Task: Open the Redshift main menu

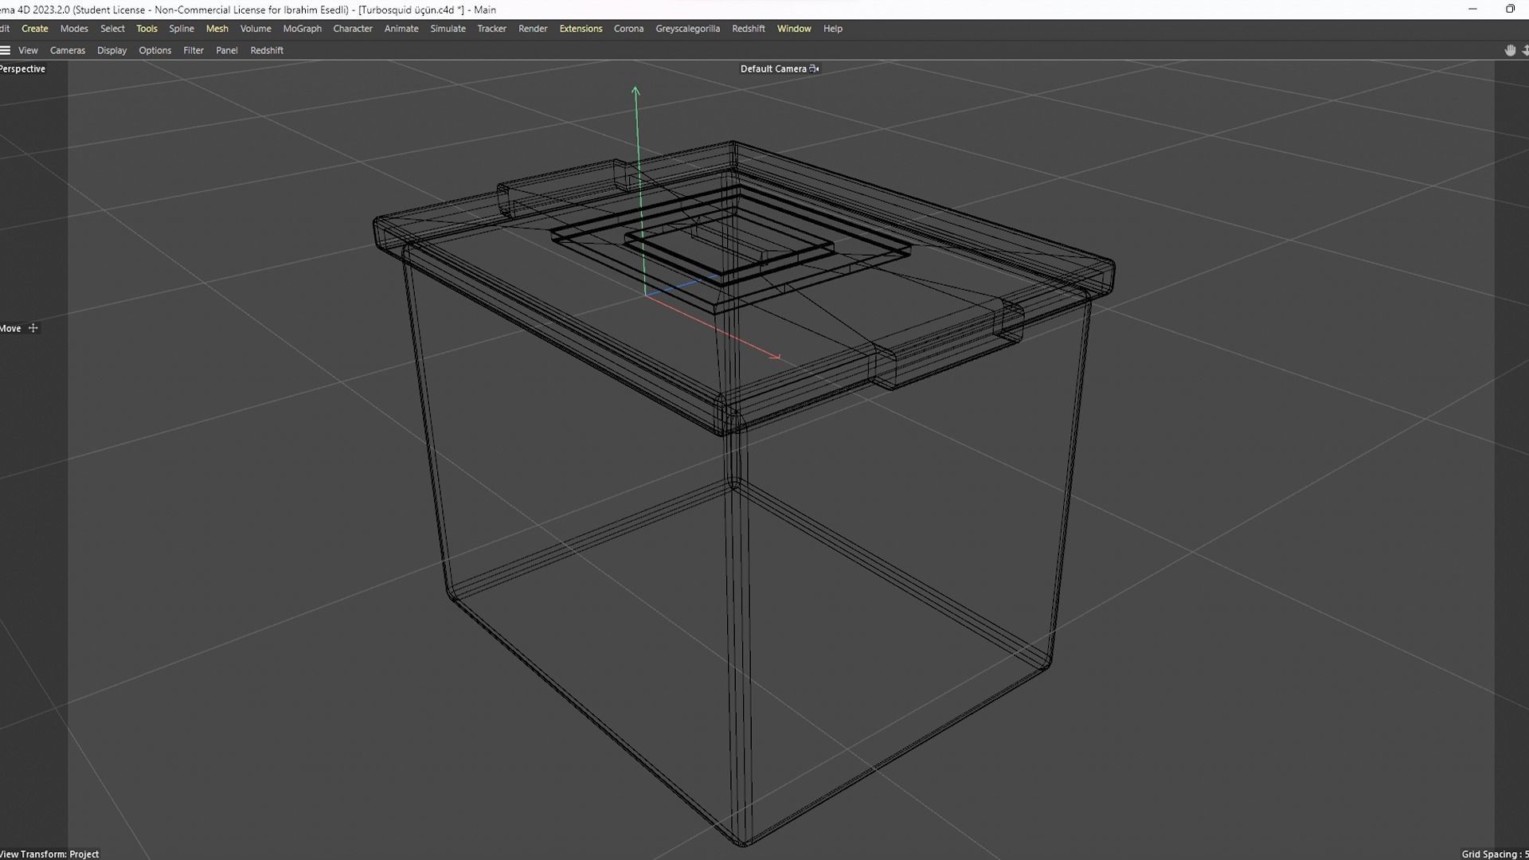Action: [x=748, y=29]
